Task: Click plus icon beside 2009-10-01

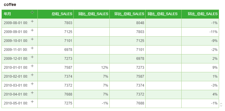Action: tap(32, 39)
